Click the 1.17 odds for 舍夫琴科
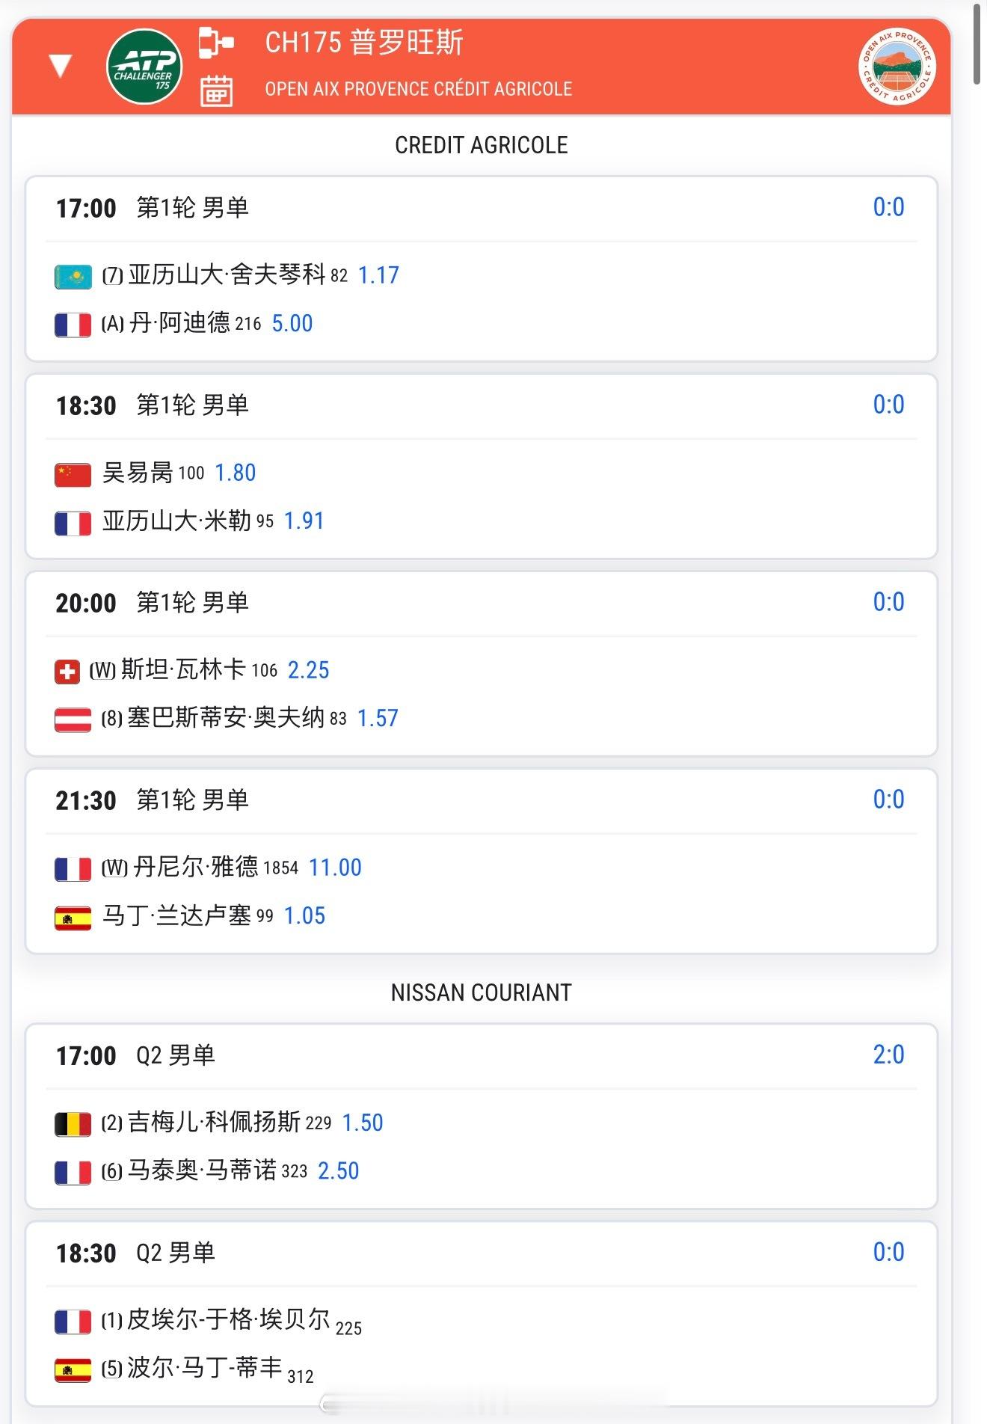 (x=378, y=275)
